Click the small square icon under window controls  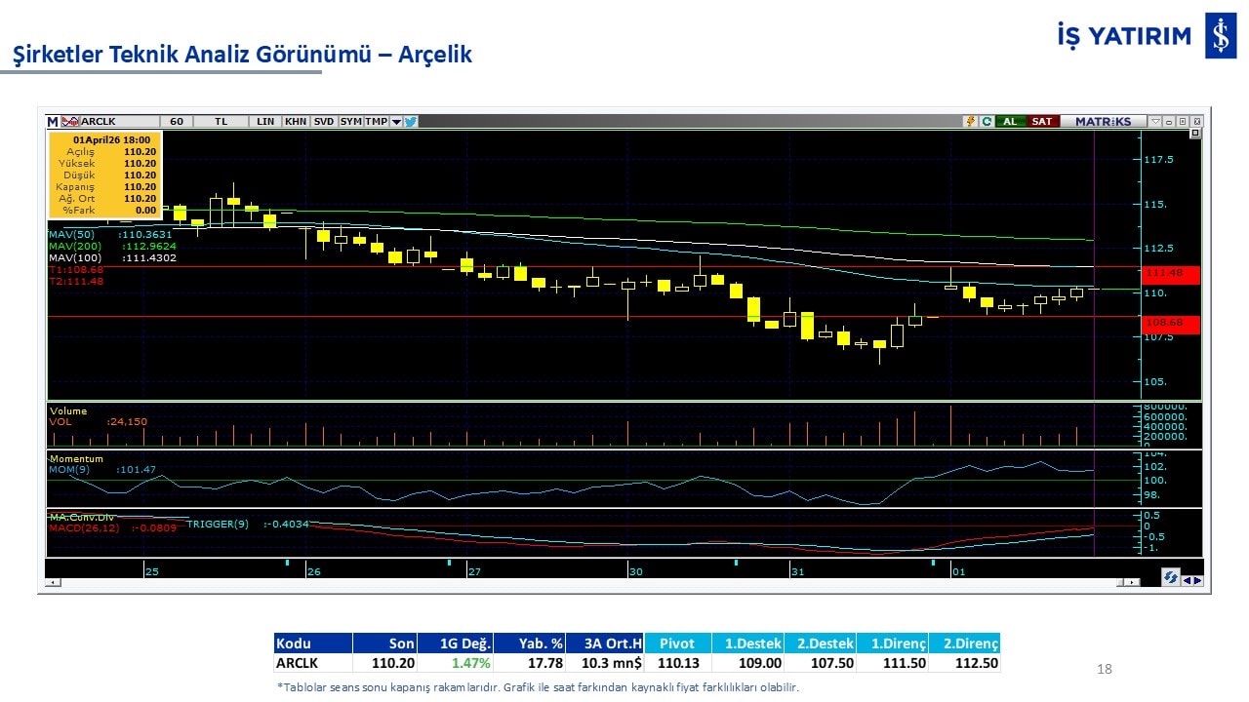click(1195, 134)
